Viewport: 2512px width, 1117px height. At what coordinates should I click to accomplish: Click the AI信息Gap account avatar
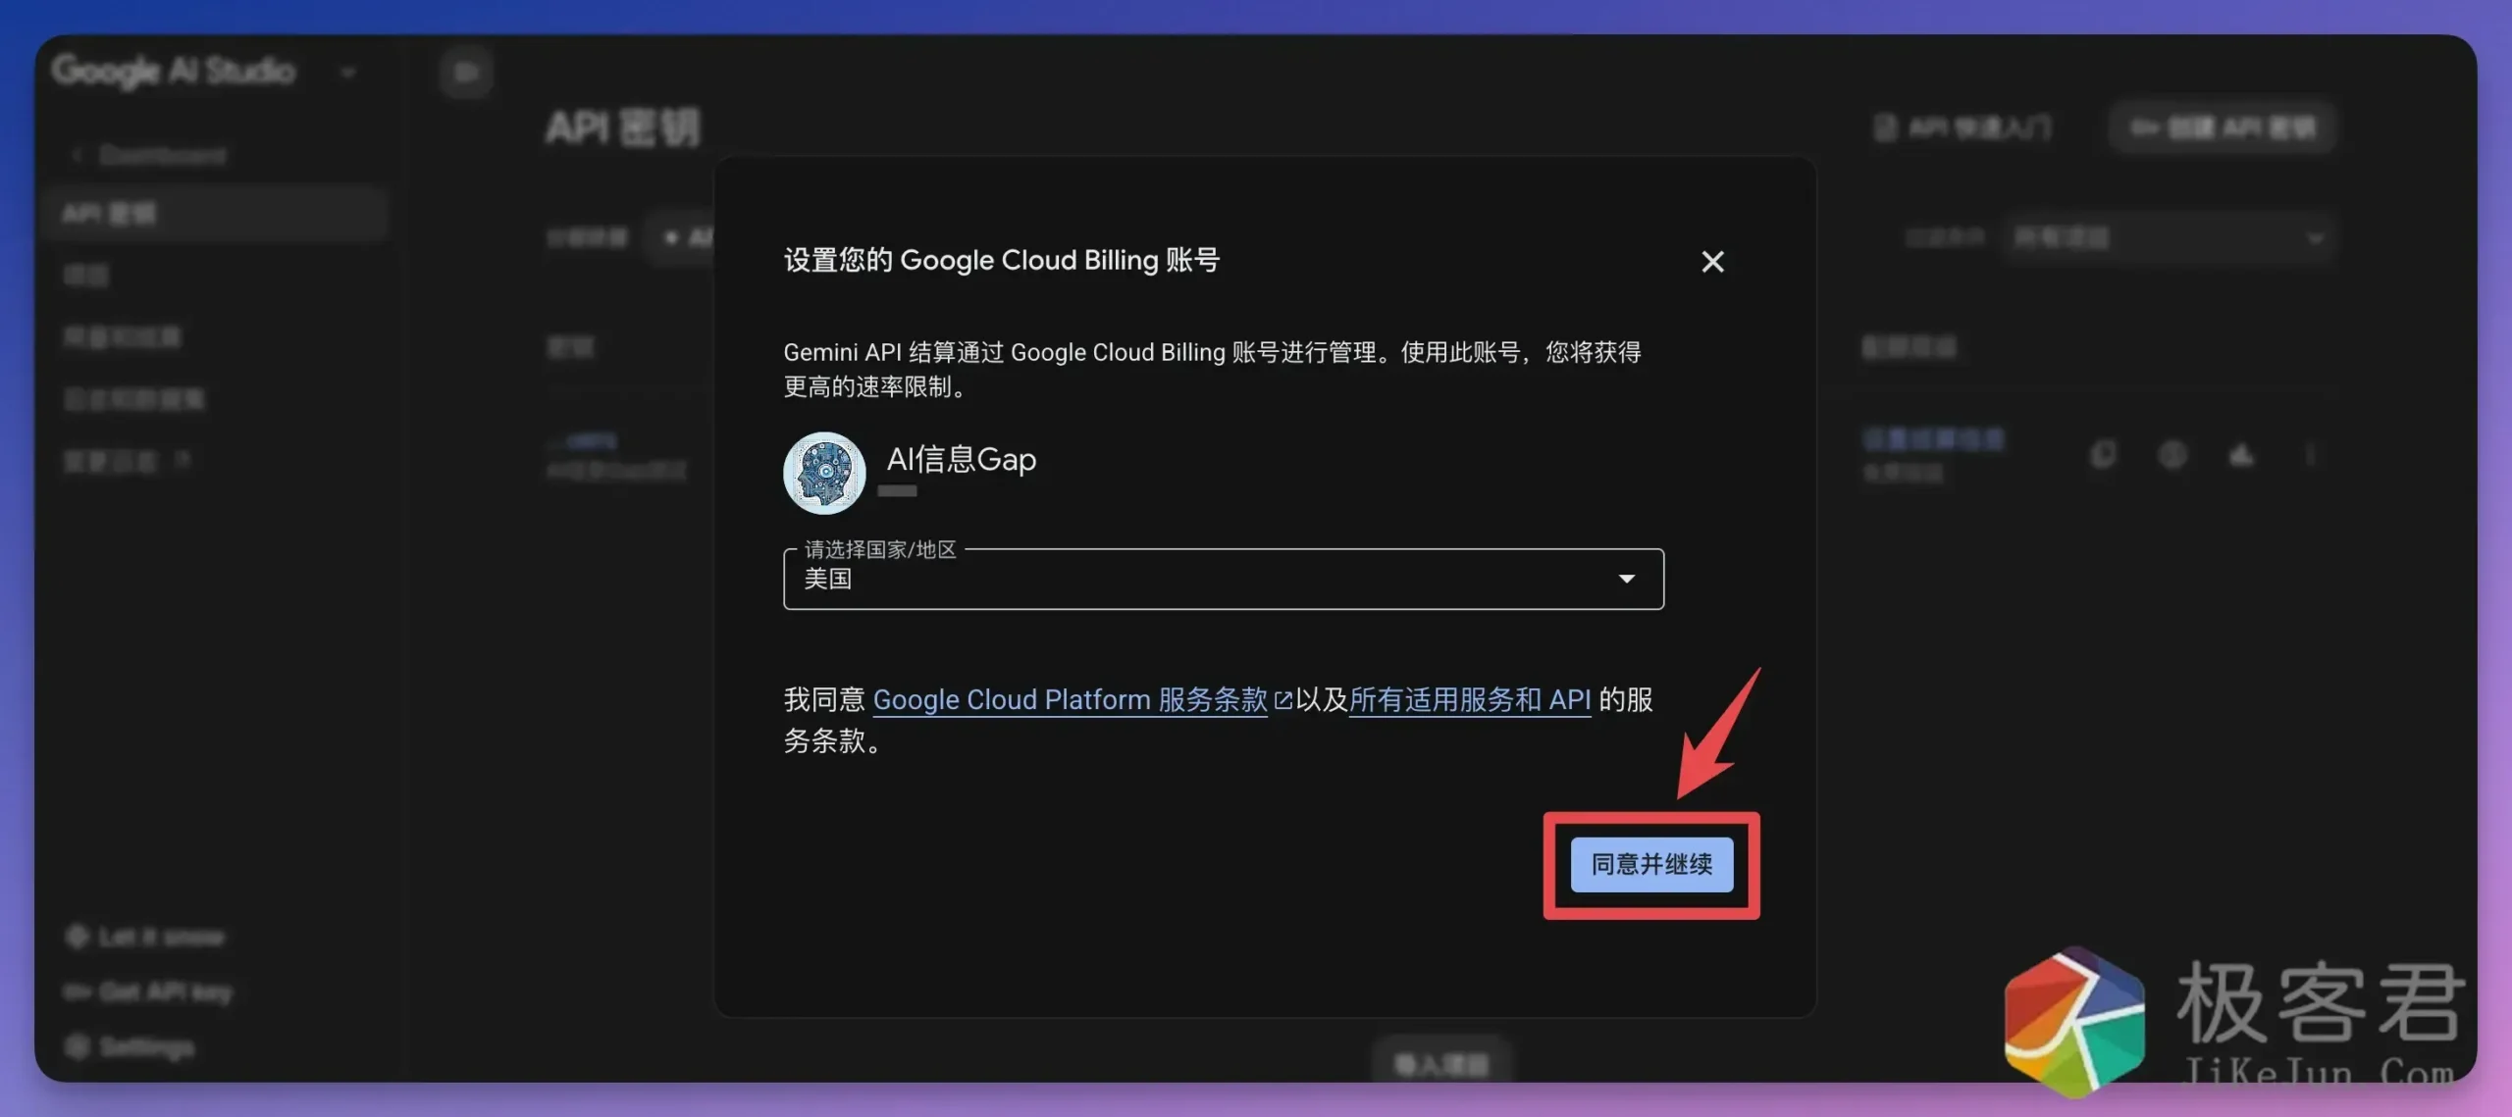[824, 473]
